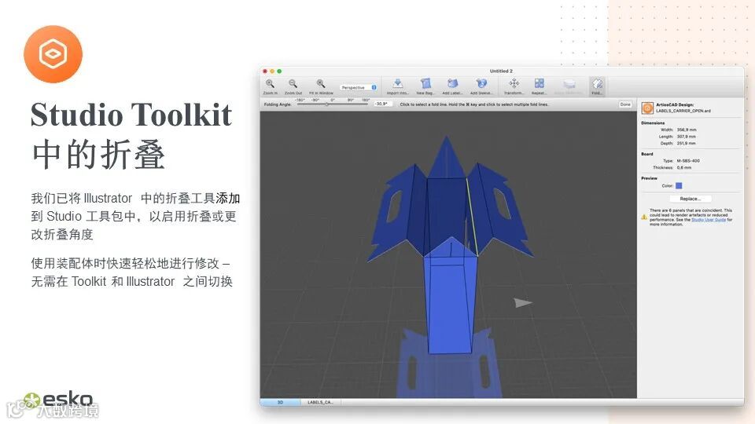Open the Studio User Guide link
The image size is (755, 424).
pyautogui.click(x=709, y=220)
